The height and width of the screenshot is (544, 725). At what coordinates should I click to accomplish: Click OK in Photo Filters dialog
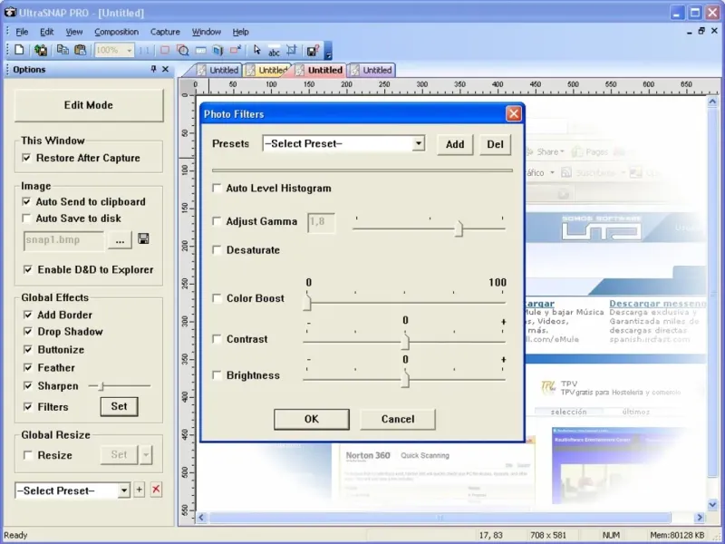pyautogui.click(x=311, y=419)
